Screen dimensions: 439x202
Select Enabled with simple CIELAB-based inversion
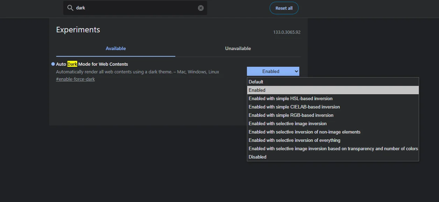294,107
